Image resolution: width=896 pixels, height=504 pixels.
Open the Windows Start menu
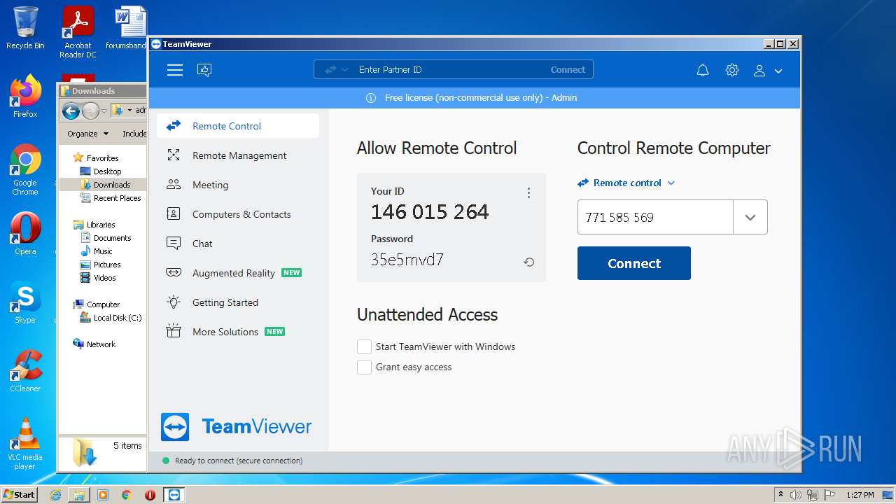pyautogui.click(x=20, y=494)
